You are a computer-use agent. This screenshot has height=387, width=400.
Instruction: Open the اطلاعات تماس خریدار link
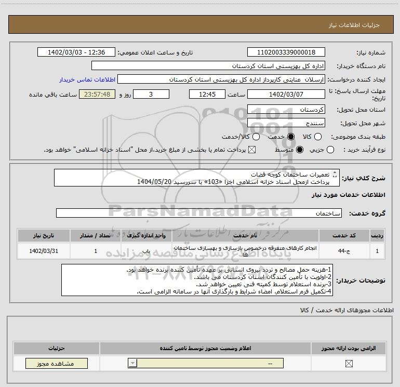coord(87,79)
